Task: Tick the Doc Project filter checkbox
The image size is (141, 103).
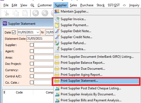Action: coord(32,64)
